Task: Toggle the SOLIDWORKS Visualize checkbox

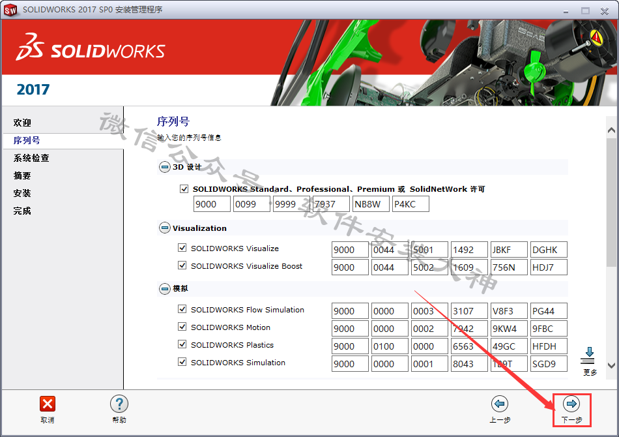Action: pos(182,248)
